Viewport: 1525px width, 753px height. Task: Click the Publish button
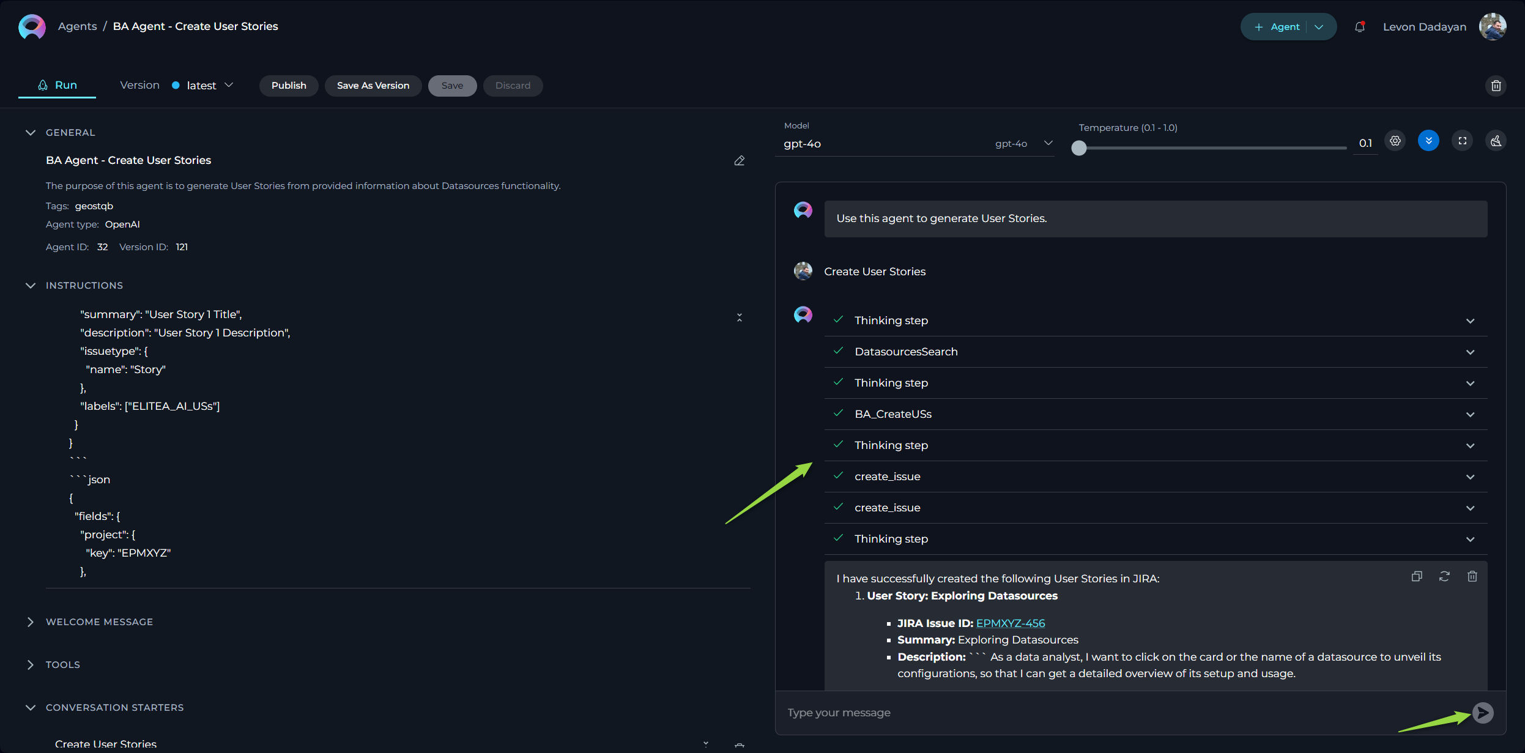pyautogui.click(x=289, y=86)
